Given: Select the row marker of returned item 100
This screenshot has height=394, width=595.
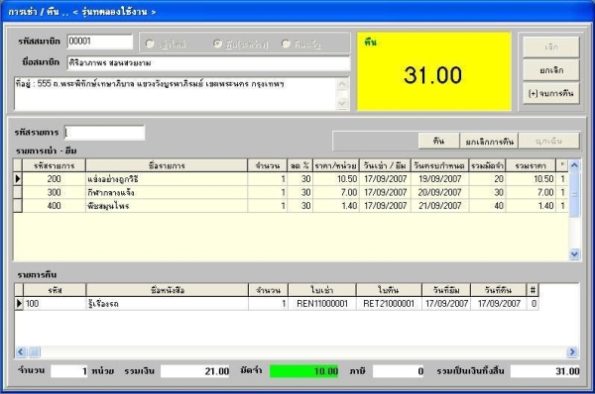Looking at the screenshot, I should [x=19, y=303].
